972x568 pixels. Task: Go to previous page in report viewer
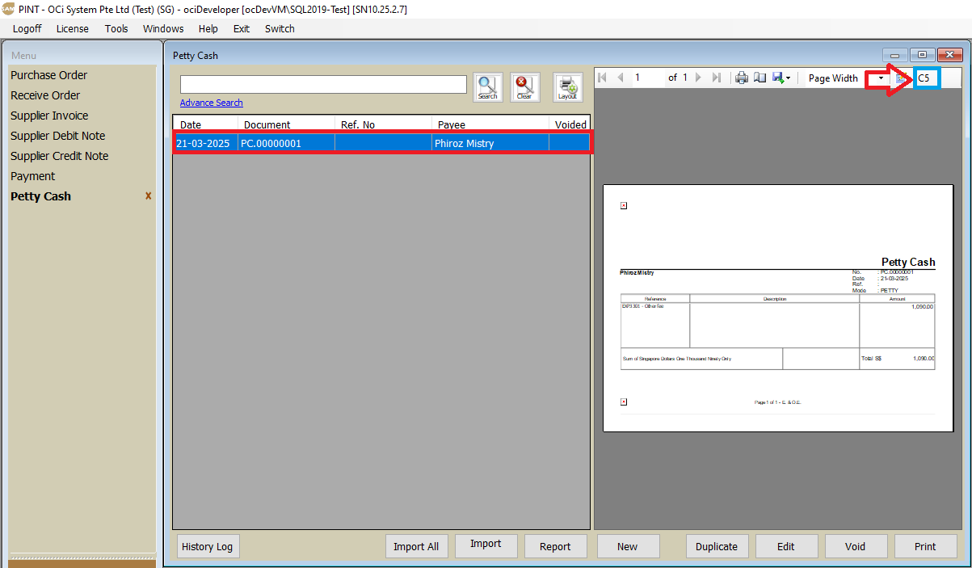click(621, 78)
